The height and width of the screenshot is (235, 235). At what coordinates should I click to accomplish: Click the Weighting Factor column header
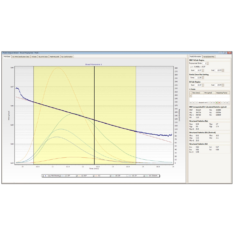(x=221, y=92)
